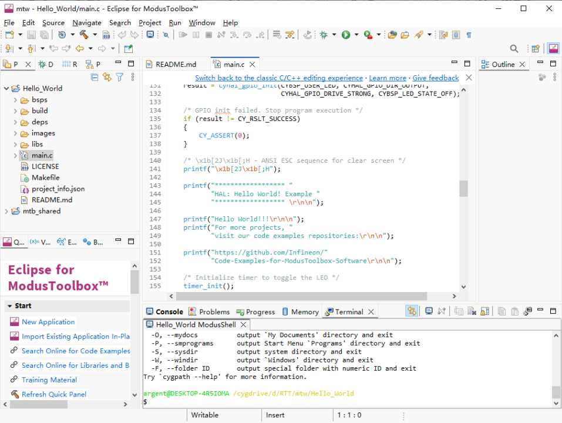This screenshot has height=423, width=562.
Task: Click Collapse All in Project Explorer
Action: point(95,77)
